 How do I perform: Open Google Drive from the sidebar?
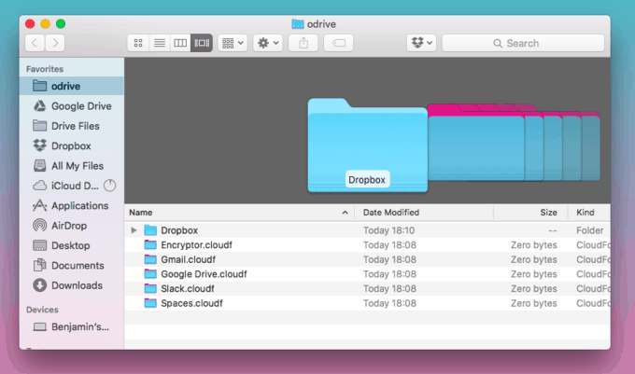72,106
